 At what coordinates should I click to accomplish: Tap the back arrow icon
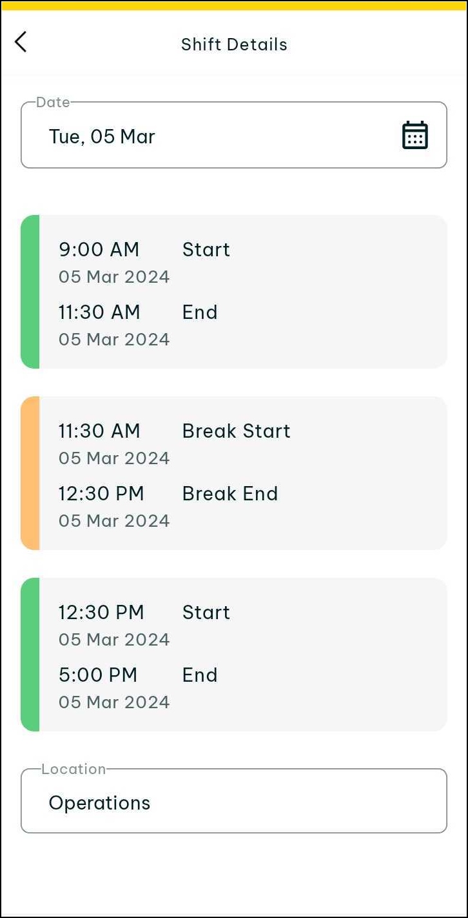point(21,42)
